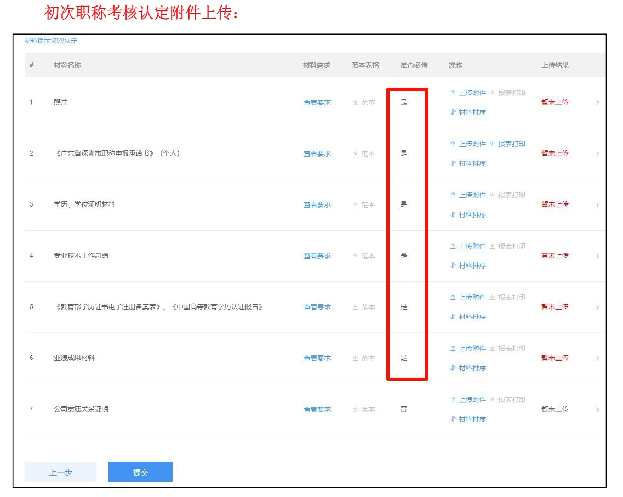Click the 上传结果 column header
The image size is (623, 497).
tap(555, 65)
